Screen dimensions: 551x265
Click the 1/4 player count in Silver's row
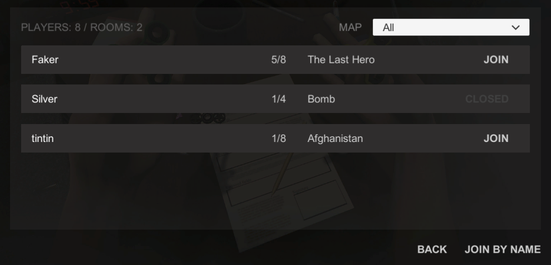coord(278,99)
